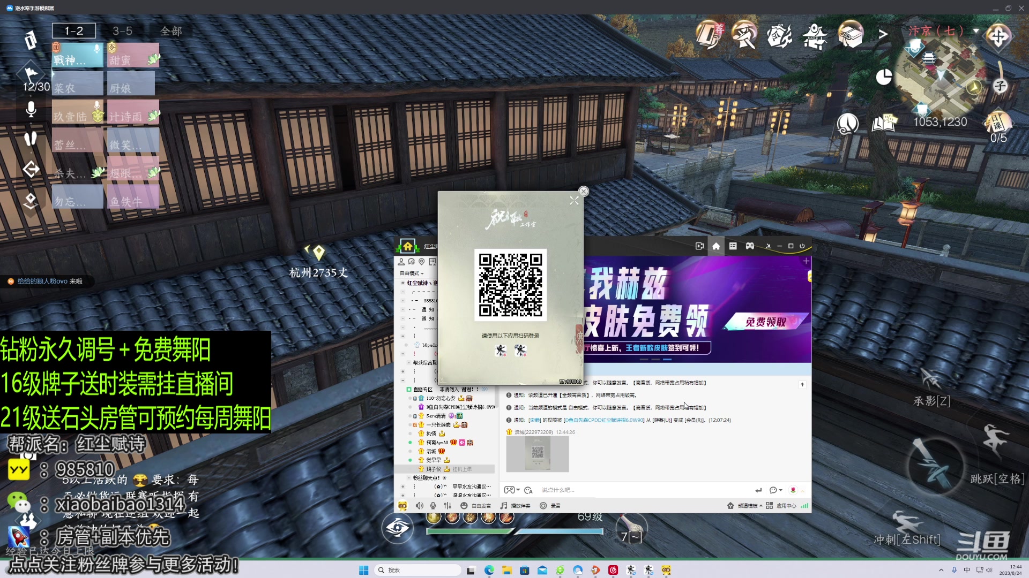Screen dimensions: 1029x578
Task: Expand the 帮派综合聊 channel node
Action: tap(409, 363)
